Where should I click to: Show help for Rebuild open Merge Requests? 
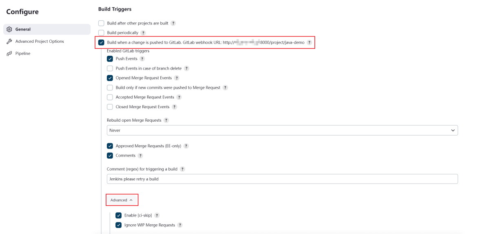(x=166, y=120)
